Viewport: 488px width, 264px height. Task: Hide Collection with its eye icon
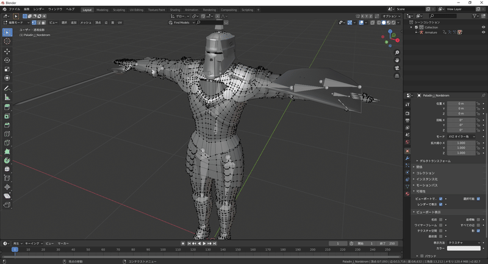point(483,27)
